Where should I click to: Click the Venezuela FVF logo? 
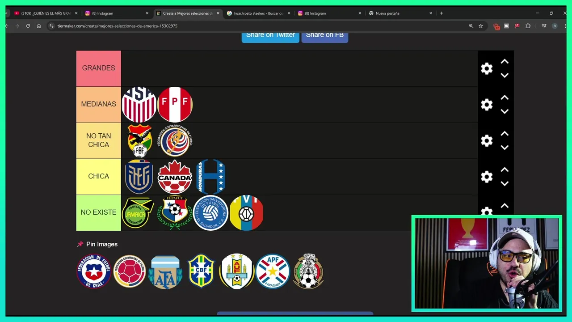point(246,212)
